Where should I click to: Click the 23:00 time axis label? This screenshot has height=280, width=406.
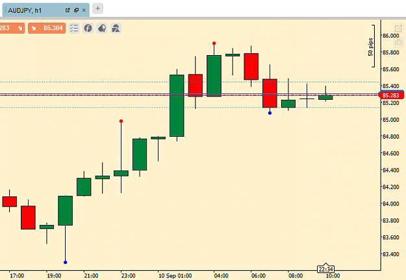pos(128,276)
